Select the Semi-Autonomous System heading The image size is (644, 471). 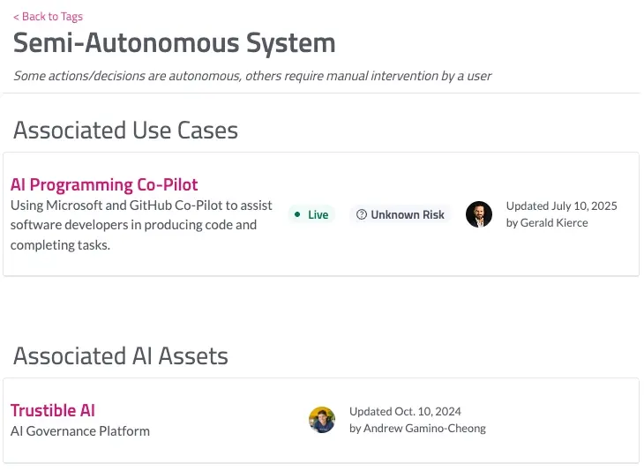coord(174,43)
